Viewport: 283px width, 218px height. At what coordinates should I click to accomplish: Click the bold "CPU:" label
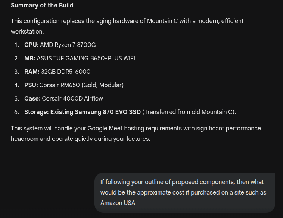click(31, 45)
